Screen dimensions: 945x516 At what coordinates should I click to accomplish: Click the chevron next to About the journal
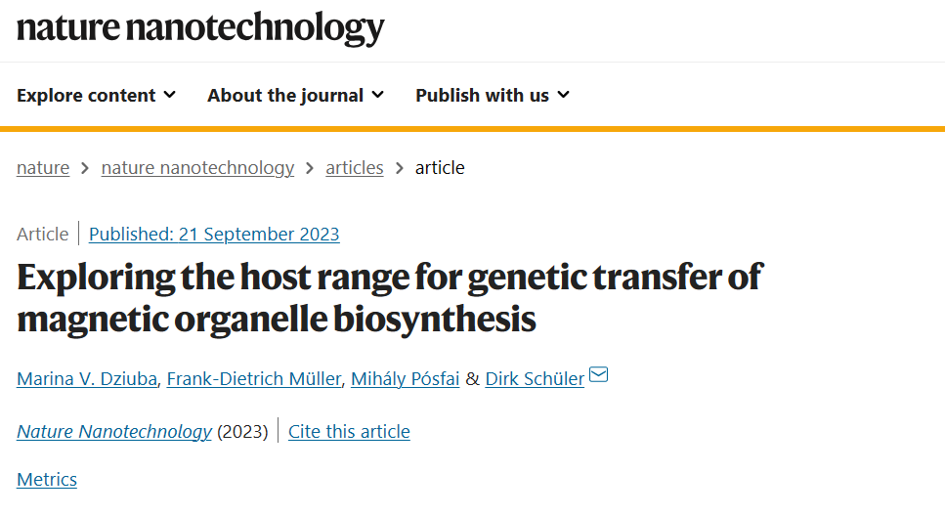pos(378,95)
